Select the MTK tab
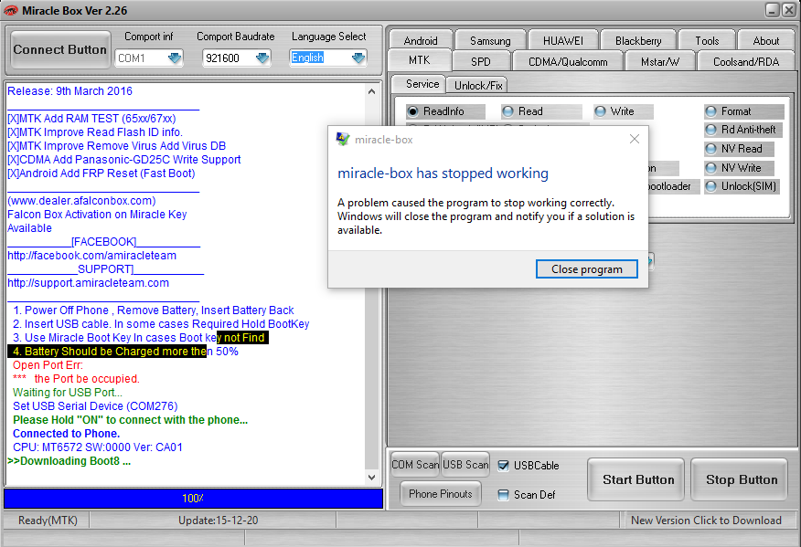The height and width of the screenshot is (547, 801). click(420, 60)
